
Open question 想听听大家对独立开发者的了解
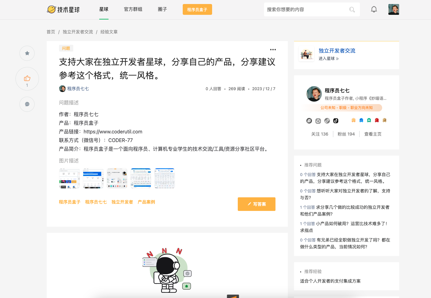click(x=345, y=194)
